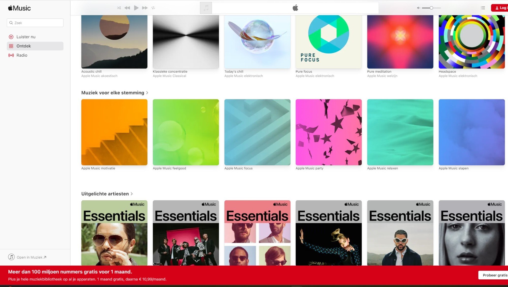508x287 pixels.
Task: Click Pure focus title text
Action: click(x=304, y=72)
